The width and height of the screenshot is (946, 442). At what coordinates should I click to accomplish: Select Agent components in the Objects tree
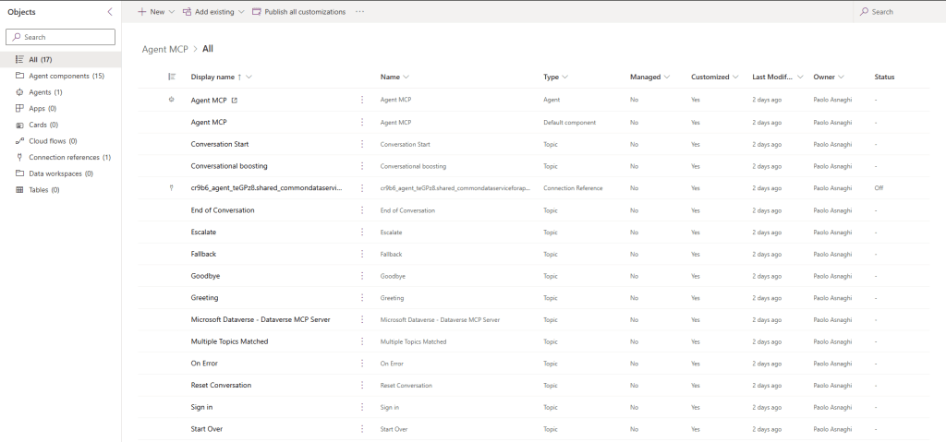click(x=59, y=76)
